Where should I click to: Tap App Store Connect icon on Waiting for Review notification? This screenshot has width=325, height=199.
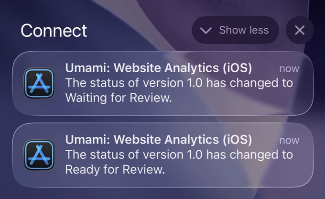pos(39,83)
